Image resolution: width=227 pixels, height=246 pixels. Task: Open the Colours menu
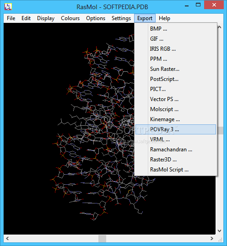(x=70, y=18)
